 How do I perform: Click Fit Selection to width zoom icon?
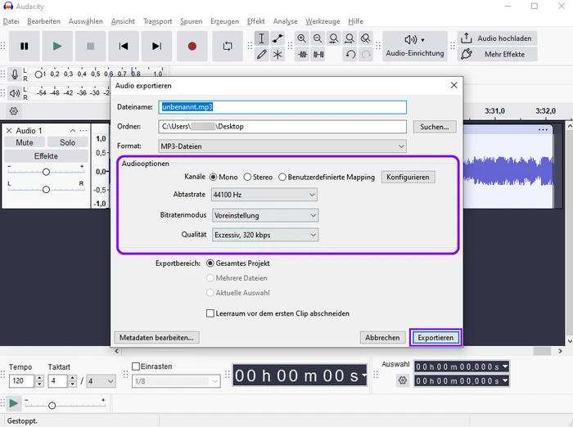pyautogui.click(x=334, y=38)
